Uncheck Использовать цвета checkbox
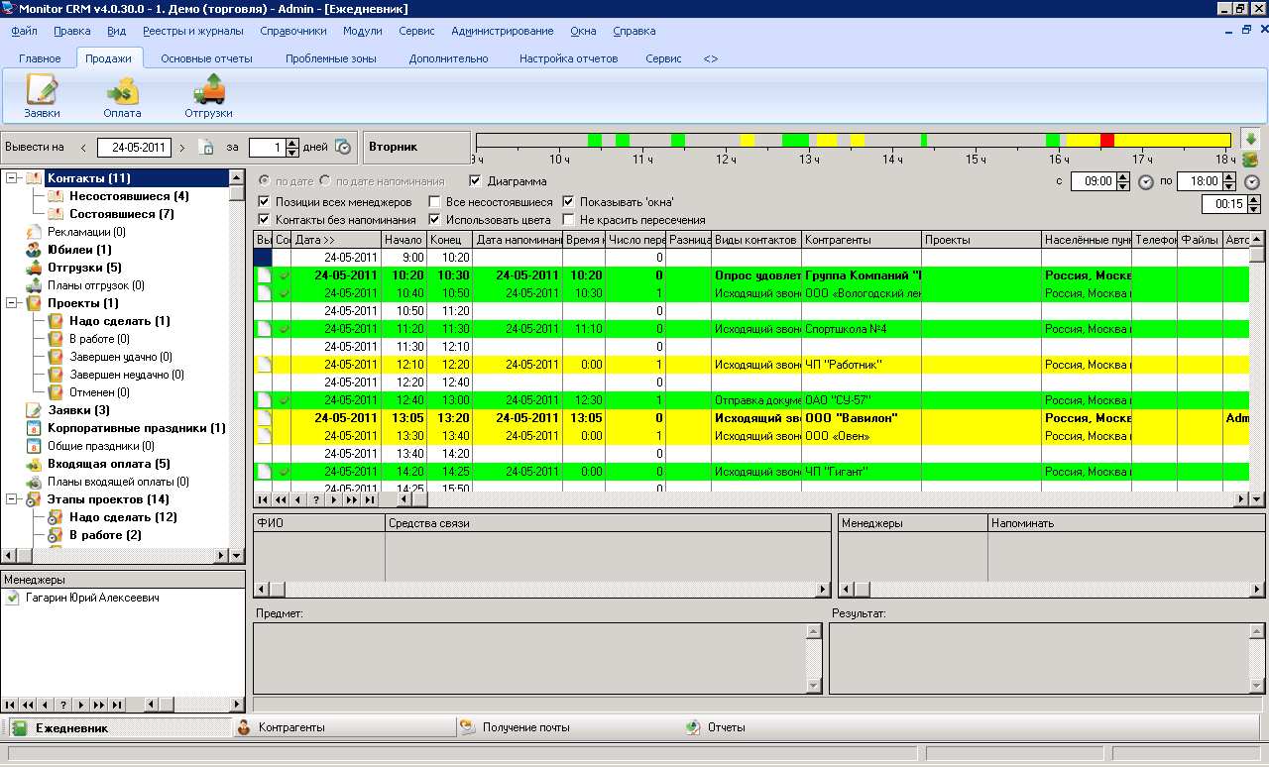1269x767 pixels. click(x=434, y=220)
